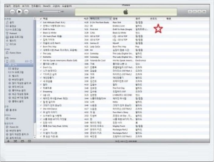Viewport: 214px width, 162px height.
Task: Go to the iTunes Store
Action: 13,53
